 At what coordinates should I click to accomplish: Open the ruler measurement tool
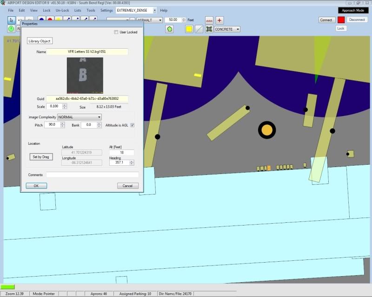coord(209,20)
